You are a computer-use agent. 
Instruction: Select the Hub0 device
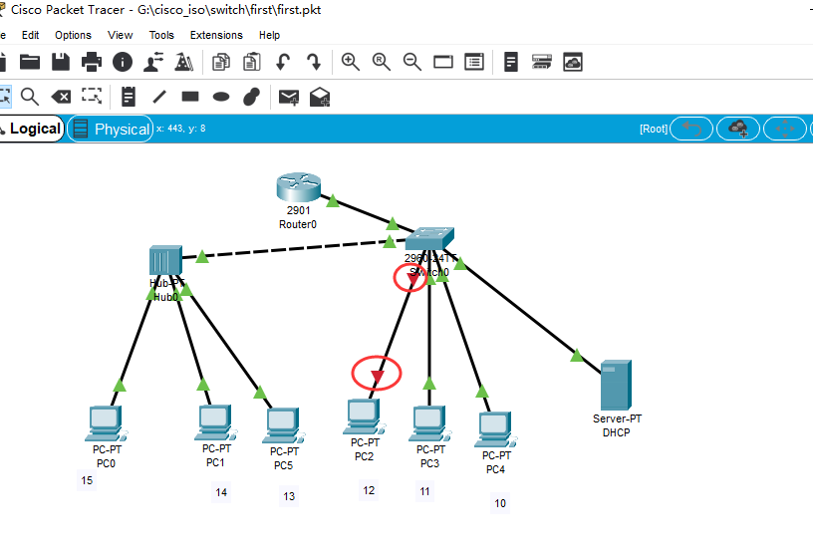[165, 260]
